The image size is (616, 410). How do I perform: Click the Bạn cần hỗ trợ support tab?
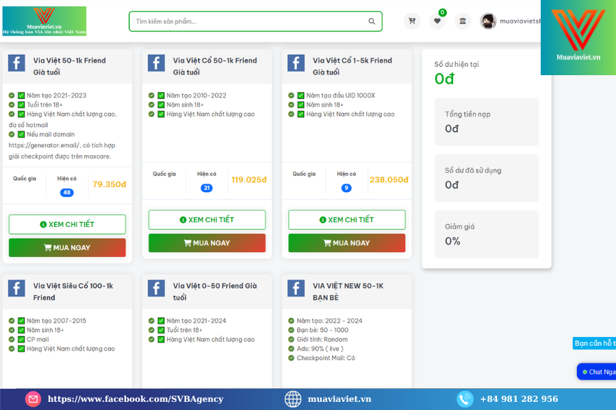click(594, 343)
